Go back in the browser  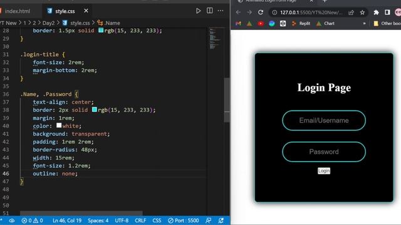click(238, 12)
